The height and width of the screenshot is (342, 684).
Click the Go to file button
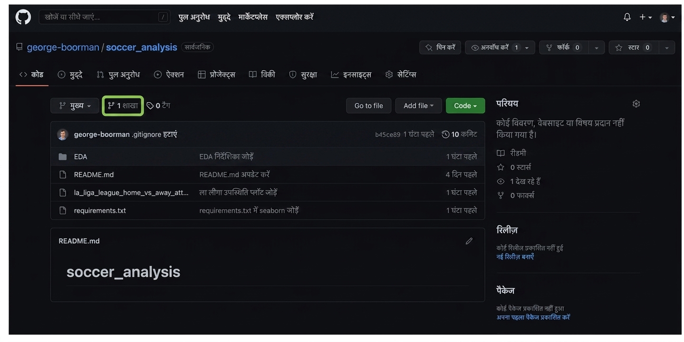pos(368,105)
